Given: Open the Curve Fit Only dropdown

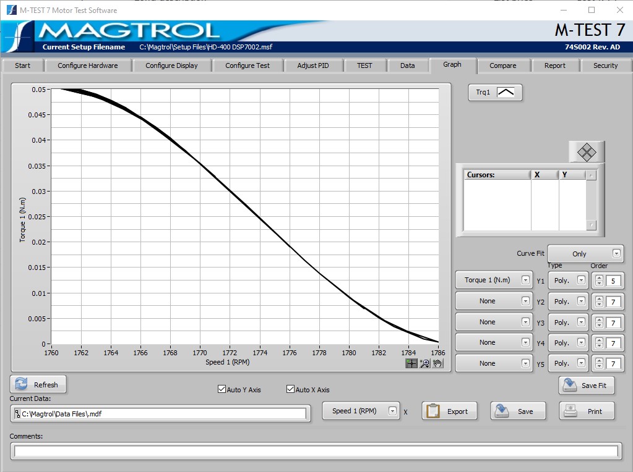Looking at the screenshot, I should coord(585,253).
